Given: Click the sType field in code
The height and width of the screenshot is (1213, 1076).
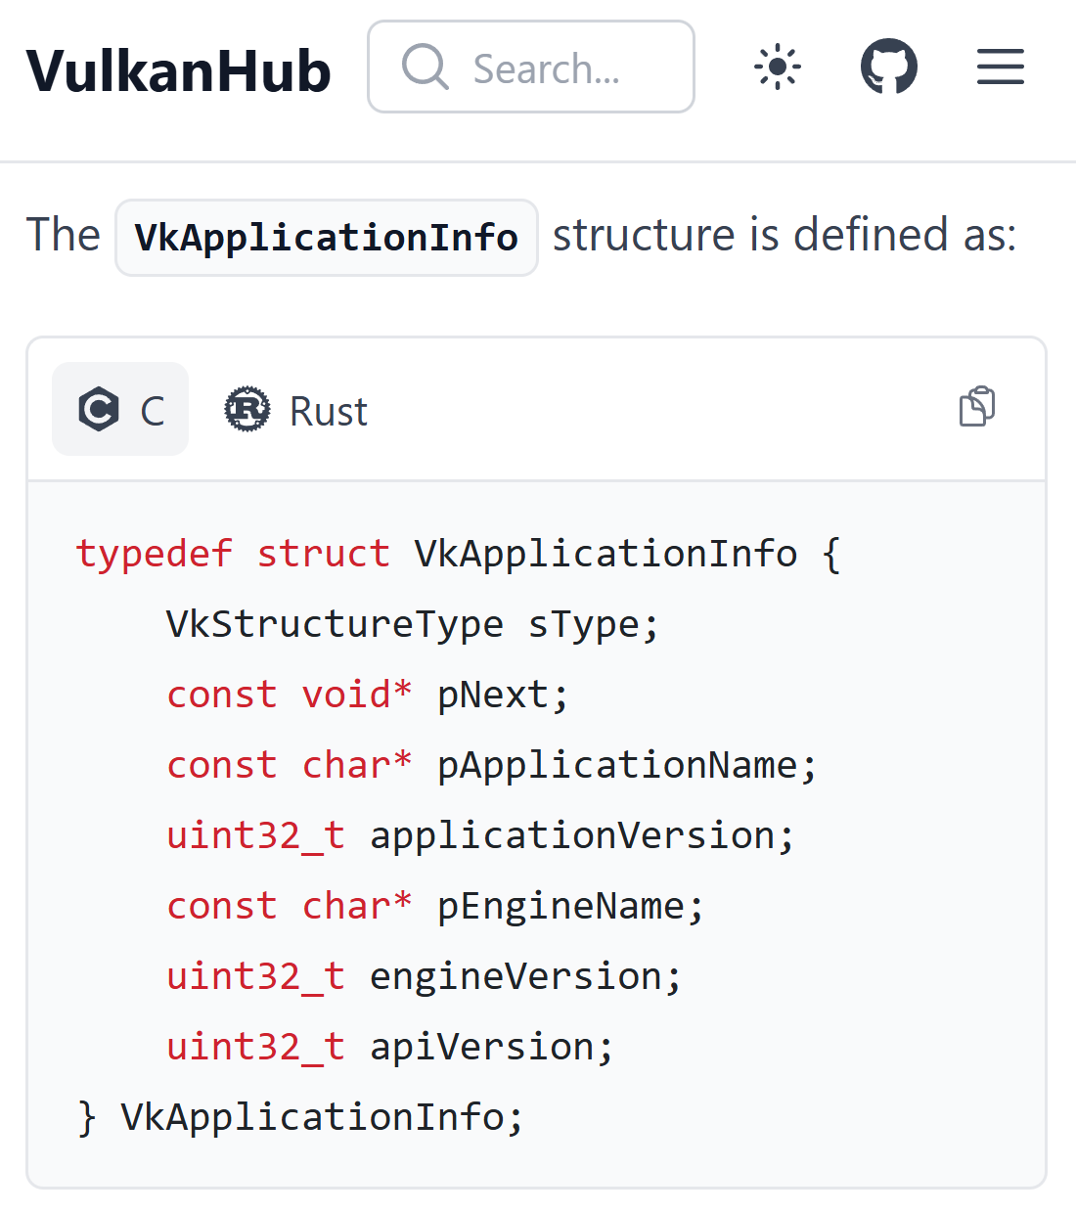Looking at the screenshot, I should pyautogui.click(x=584, y=624).
